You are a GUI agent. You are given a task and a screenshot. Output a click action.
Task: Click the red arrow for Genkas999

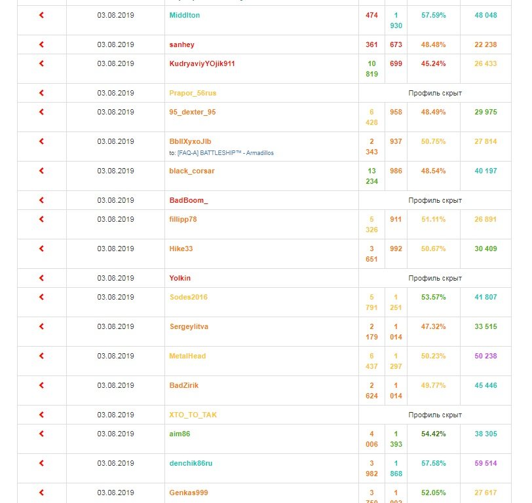coord(41,493)
